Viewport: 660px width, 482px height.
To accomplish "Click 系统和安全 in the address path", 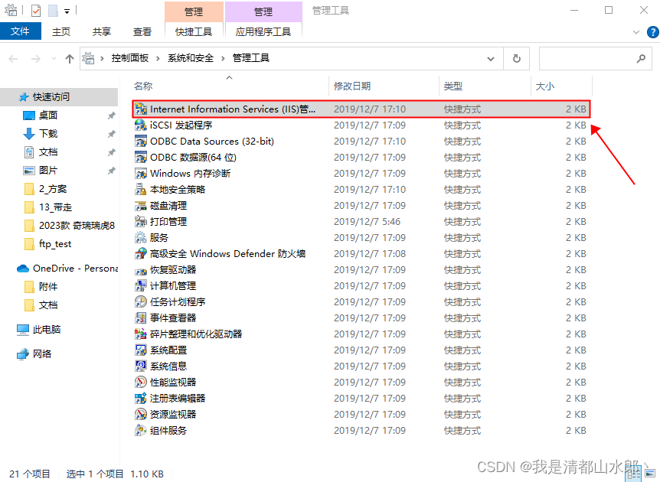I will (191, 58).
